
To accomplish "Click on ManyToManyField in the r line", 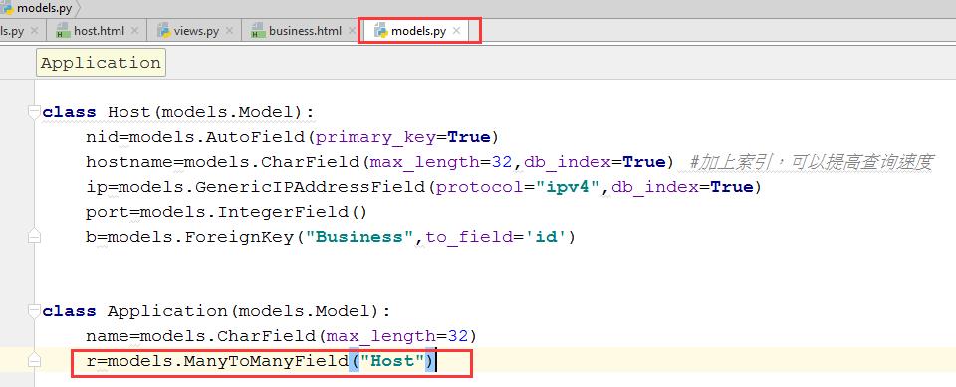I will click(266, 361).
